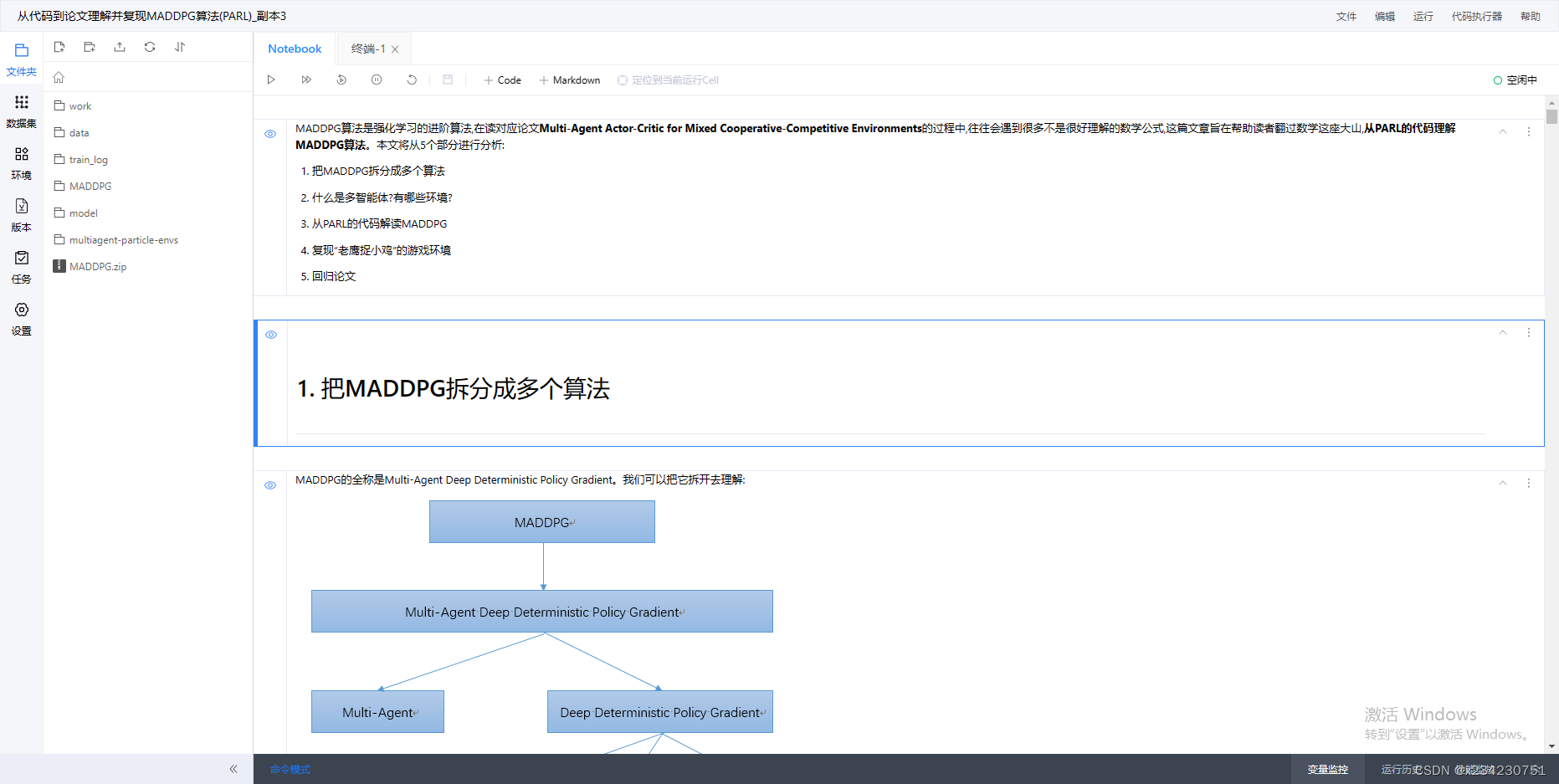Viewport: 1559px width, 784px height.
Task: Collapse the '1. 把MADDPG拆分成多个算法' cell
Action: 1503,332
